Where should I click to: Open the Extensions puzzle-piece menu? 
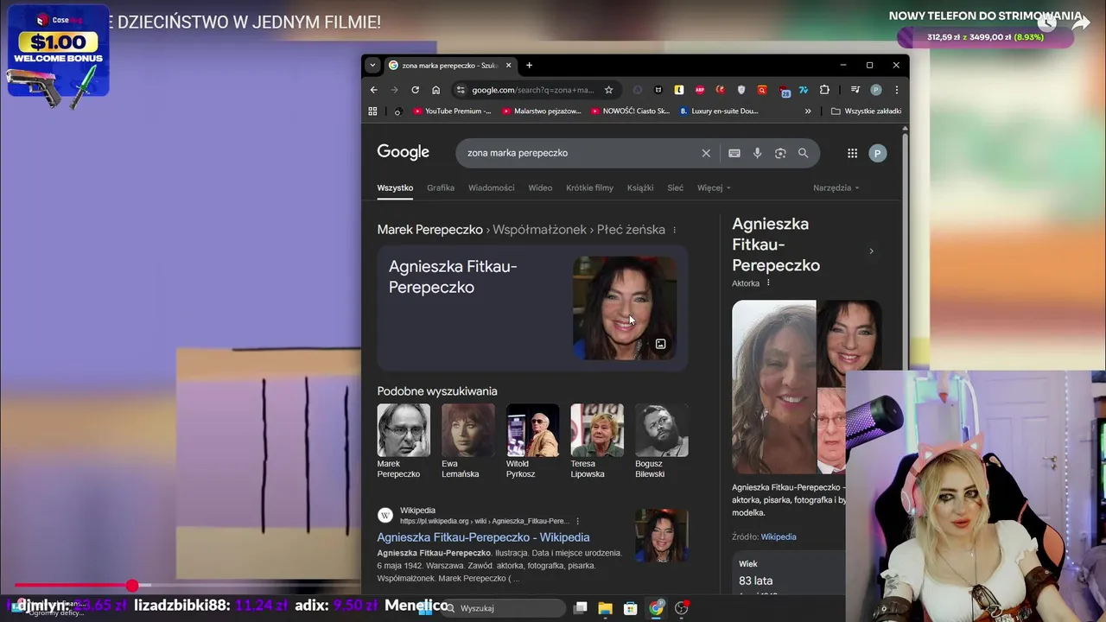tap(824, 90)
